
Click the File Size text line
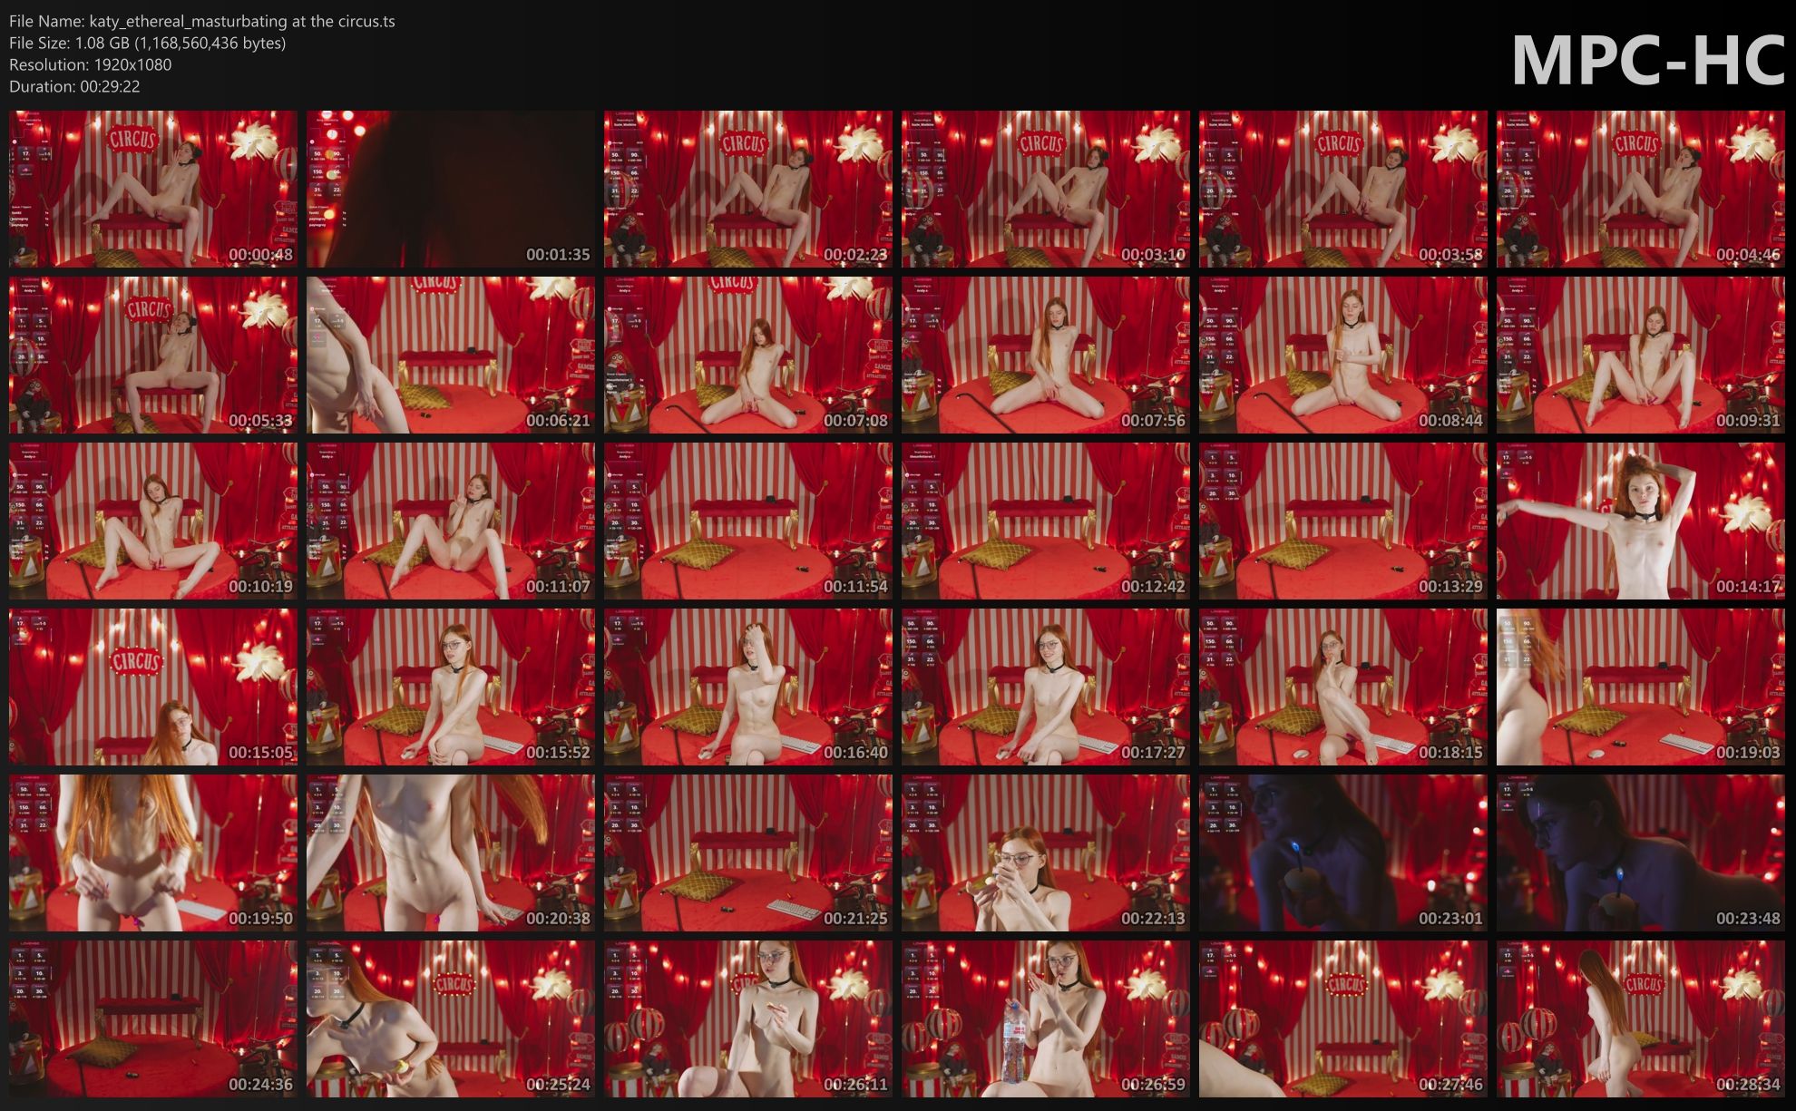click(148, 43)
